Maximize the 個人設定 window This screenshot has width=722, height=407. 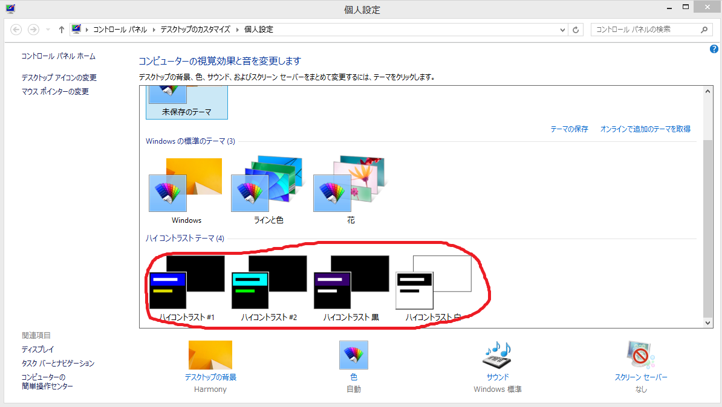click(686, 7)
